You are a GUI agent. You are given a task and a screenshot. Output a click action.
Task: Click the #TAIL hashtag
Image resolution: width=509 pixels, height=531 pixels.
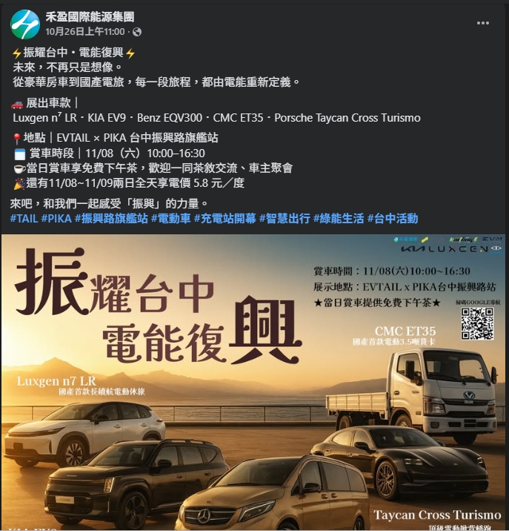(x=24, y=219)
